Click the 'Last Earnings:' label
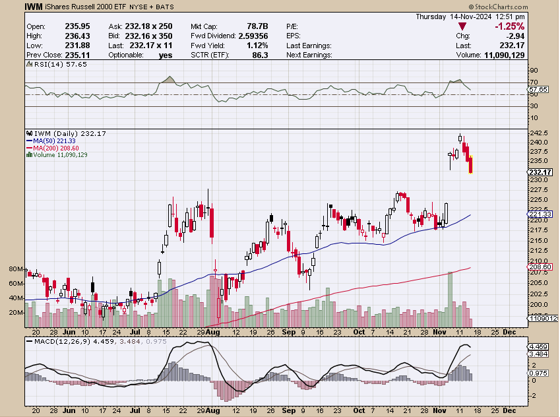This screenshot has width=560, height=417. click(x=309, y=46)
